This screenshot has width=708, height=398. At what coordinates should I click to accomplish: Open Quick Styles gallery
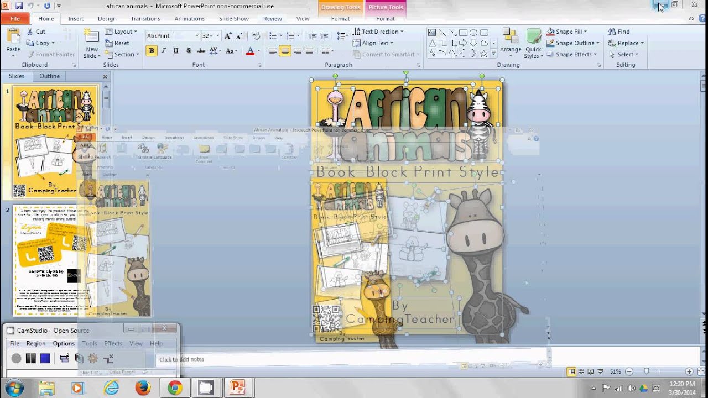click(533, 43)
